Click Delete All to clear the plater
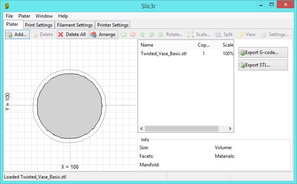This screenshot has width=297, height=184. click(x=73, y=34)
